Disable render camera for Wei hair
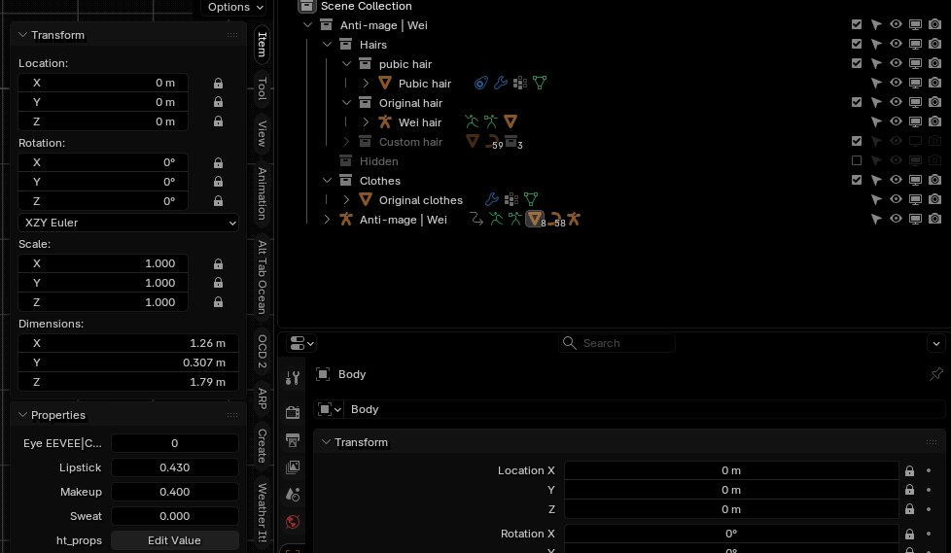 click(934, 121)
